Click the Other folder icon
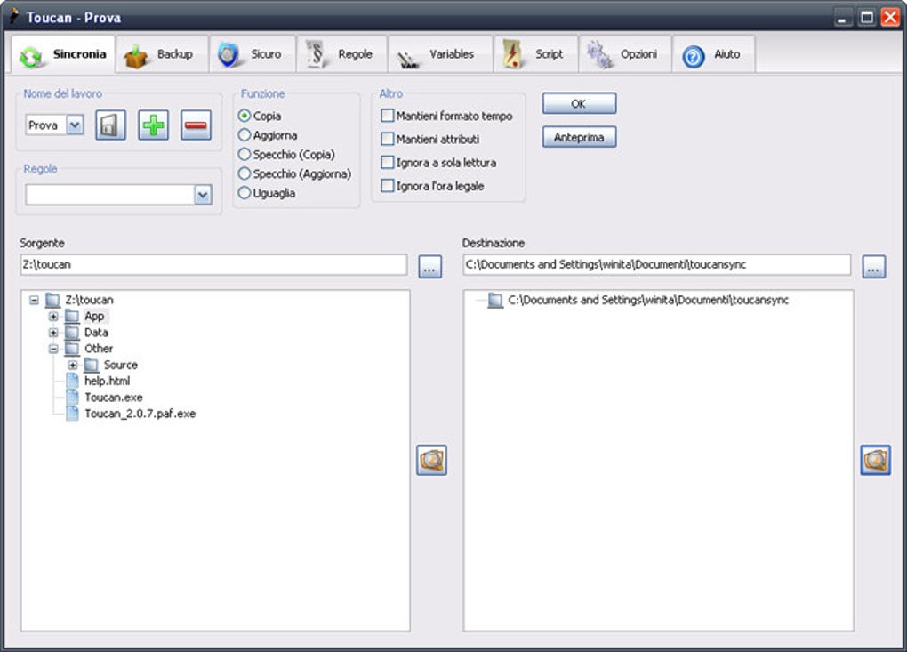907x652 pixels. coord(72,349)
